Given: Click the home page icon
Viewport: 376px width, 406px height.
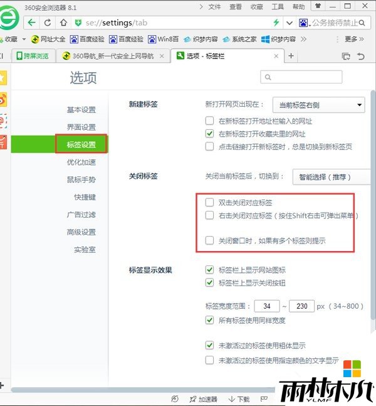Looking at the screenshot, I should click(63, 23).
